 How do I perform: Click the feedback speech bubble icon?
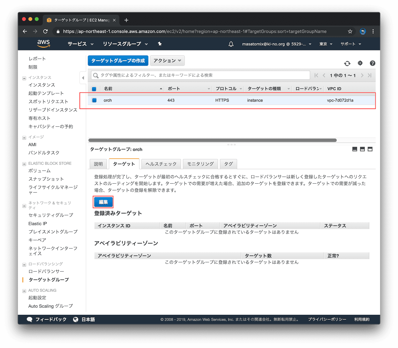(30, 319)
